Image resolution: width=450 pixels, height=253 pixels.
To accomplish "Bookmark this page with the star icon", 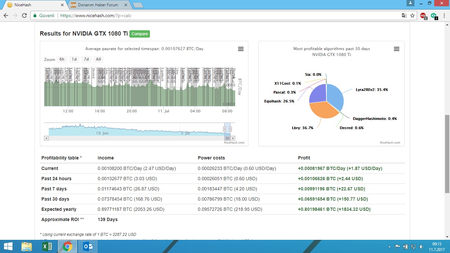I will [412, 15].
